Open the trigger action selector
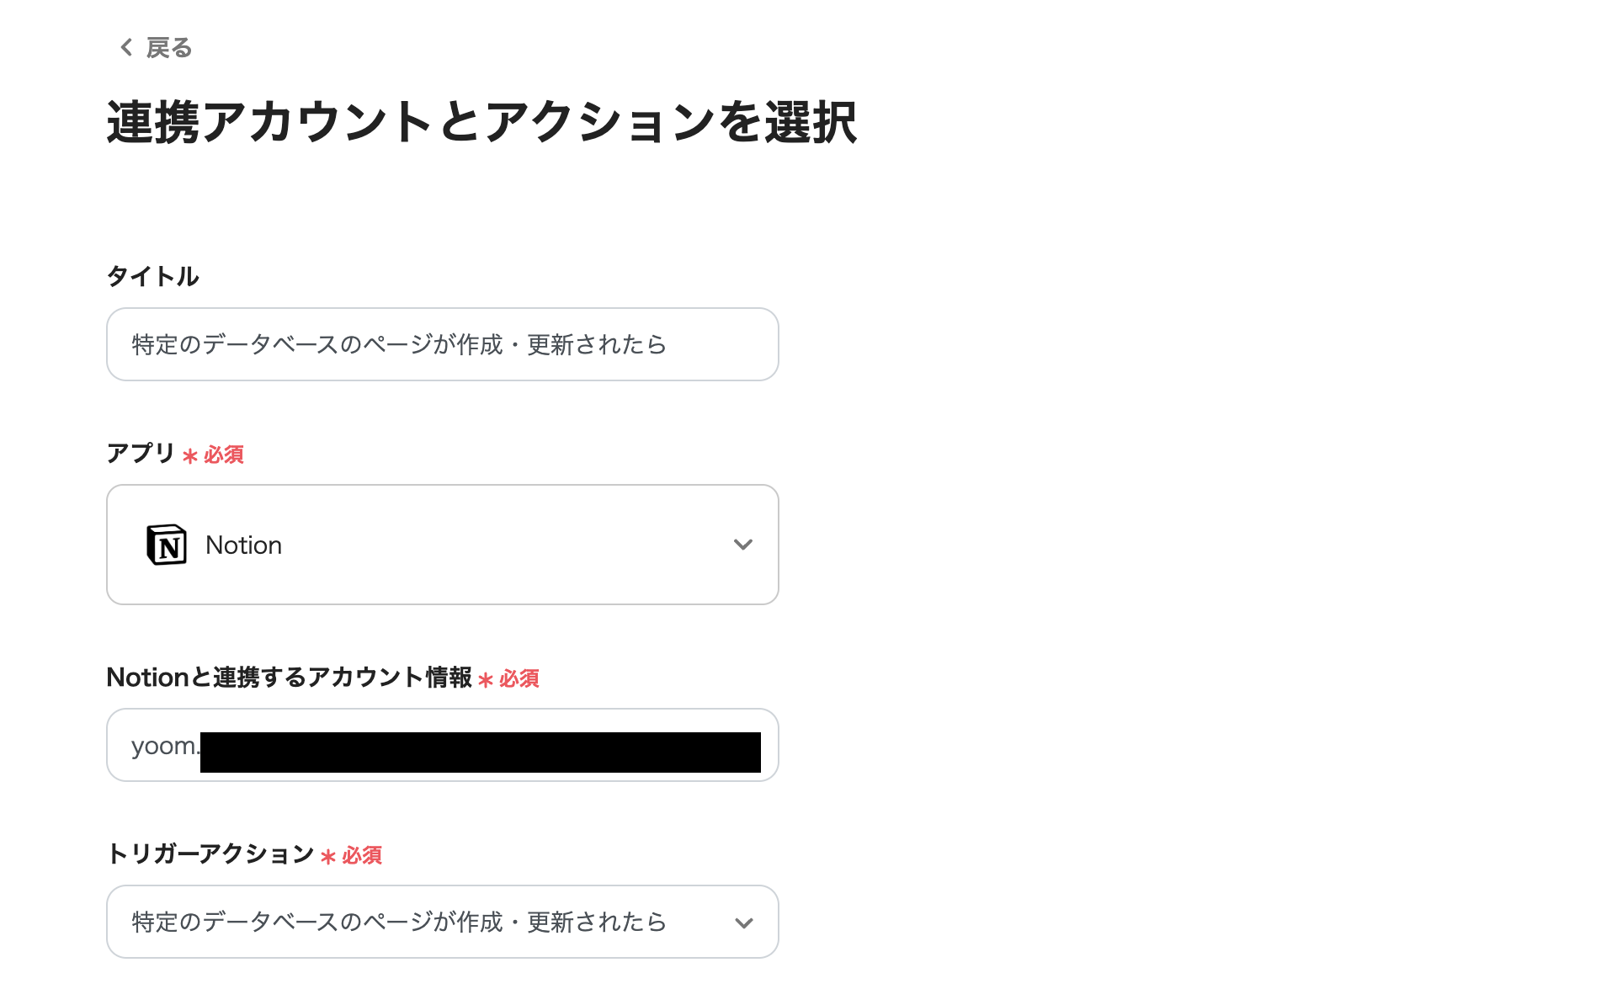The image size is (1601, 1005). pos(442,922)
